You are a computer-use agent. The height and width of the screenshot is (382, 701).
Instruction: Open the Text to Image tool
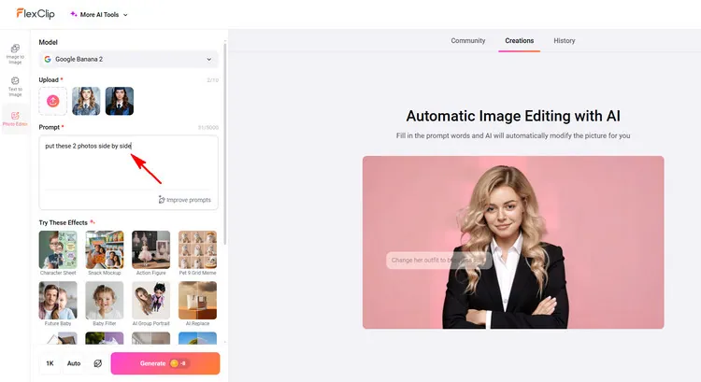[15, 85]
